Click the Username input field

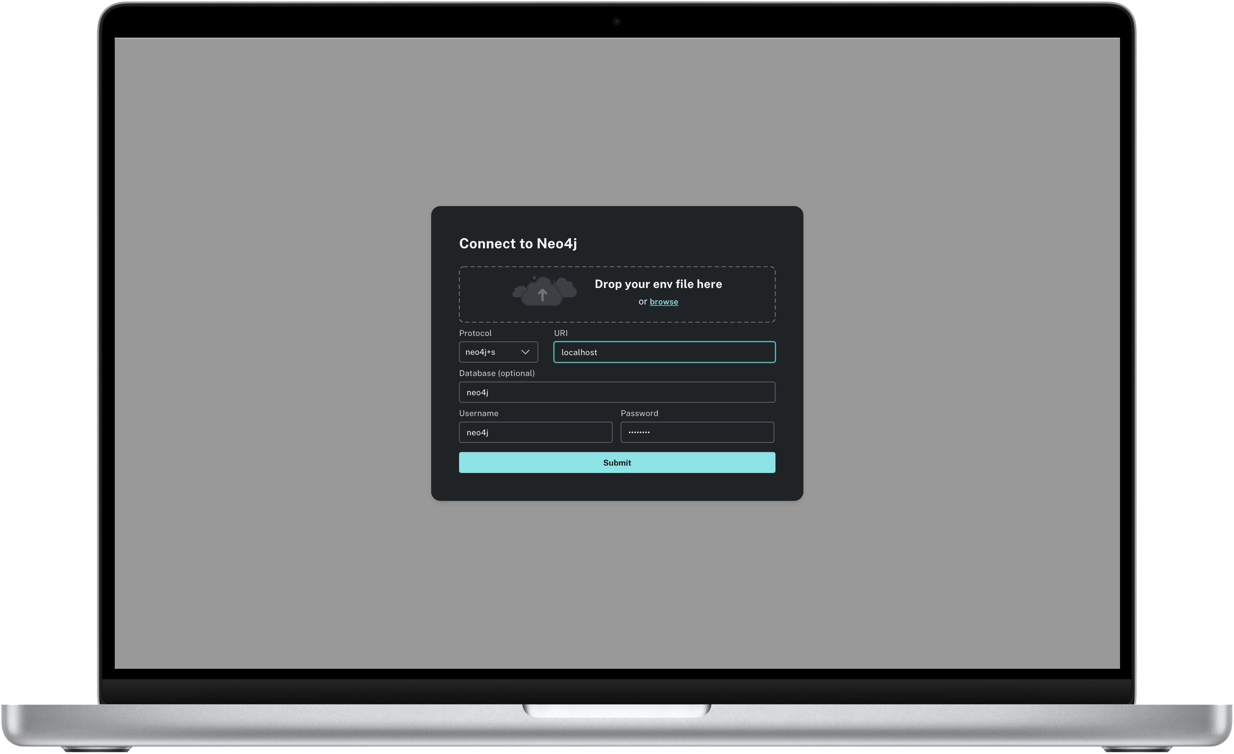[535, 432]
